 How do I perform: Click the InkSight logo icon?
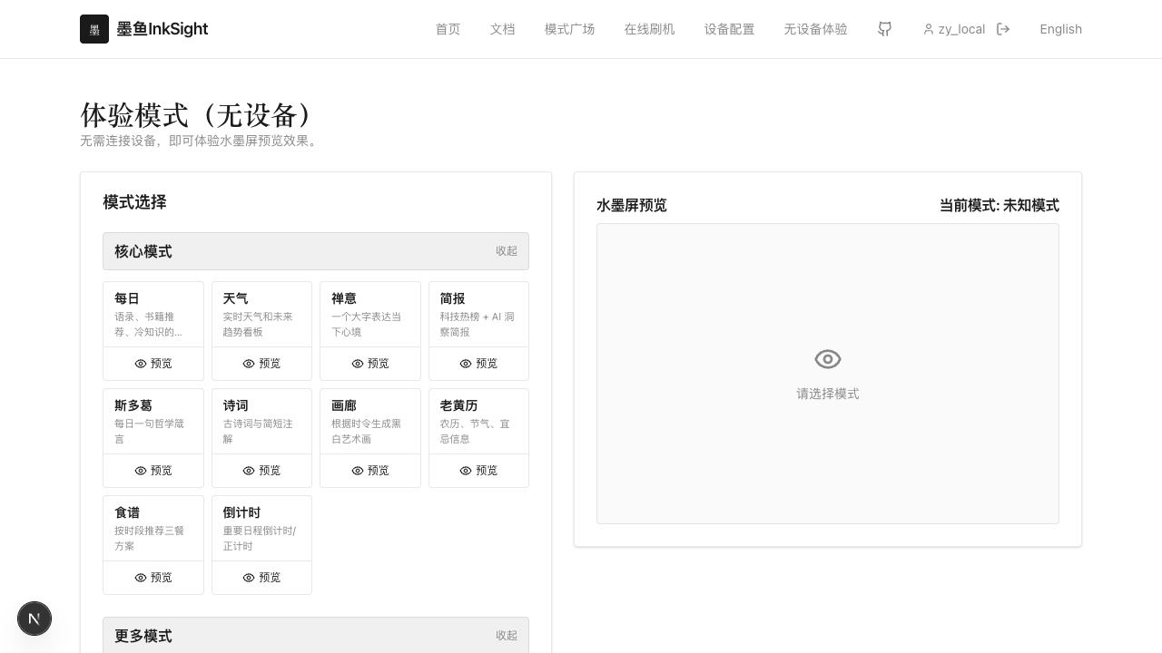pyautogui.click(x=94, y=29)
